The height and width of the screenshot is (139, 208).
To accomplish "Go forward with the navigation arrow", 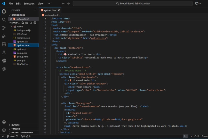I will 68,4.
